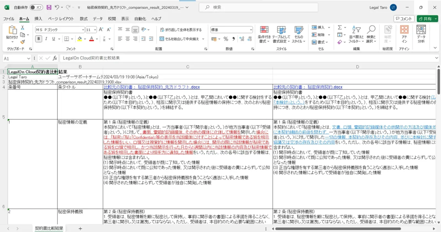
Task: Open Legal Taro account avatar
Action: pos(393,7)
